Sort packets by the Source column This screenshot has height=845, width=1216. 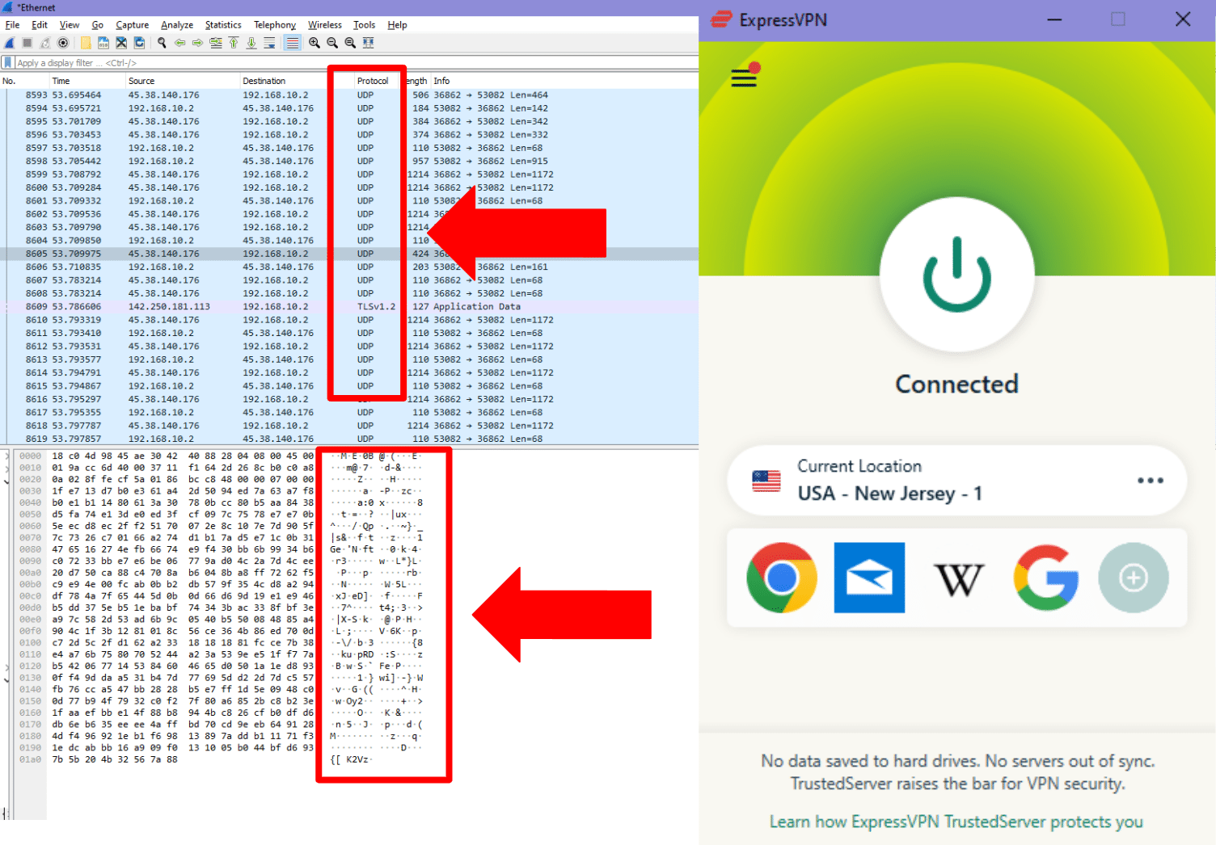pyautogui.click(x=183, y=81)
